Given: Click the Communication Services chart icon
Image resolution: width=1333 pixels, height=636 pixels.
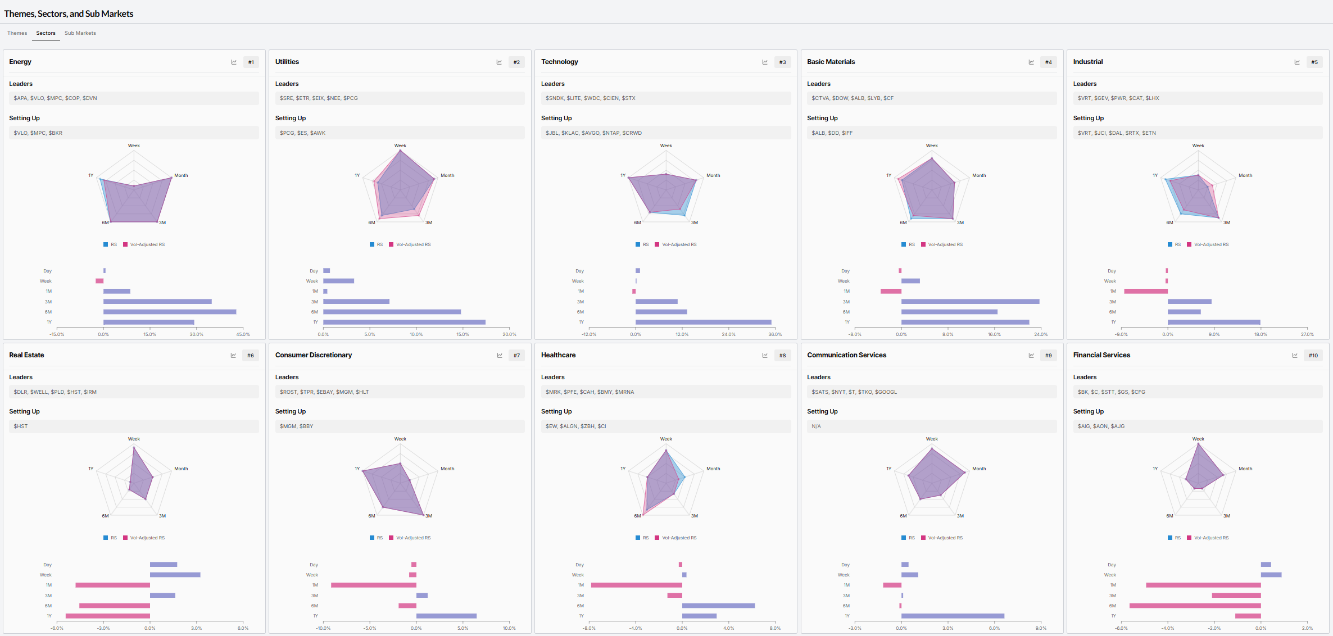Looking at the screenshot, I should coord(1031,356).
